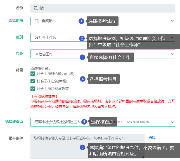Click the blue step 5 circle marker

pos(84,122)
